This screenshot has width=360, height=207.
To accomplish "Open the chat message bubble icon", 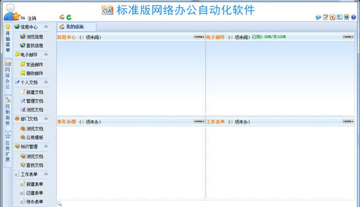I will [x=318, y=17].
